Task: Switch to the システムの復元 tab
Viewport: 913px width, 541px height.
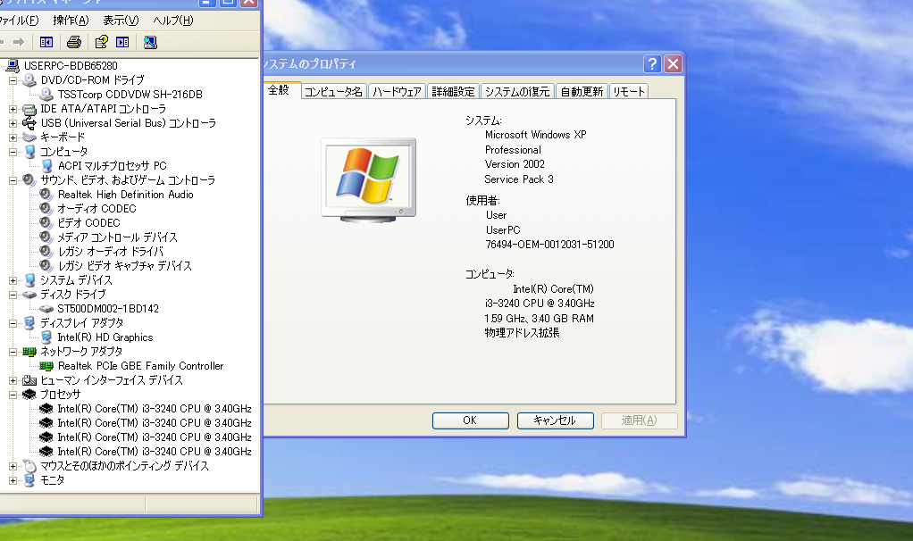Action: 516,90
